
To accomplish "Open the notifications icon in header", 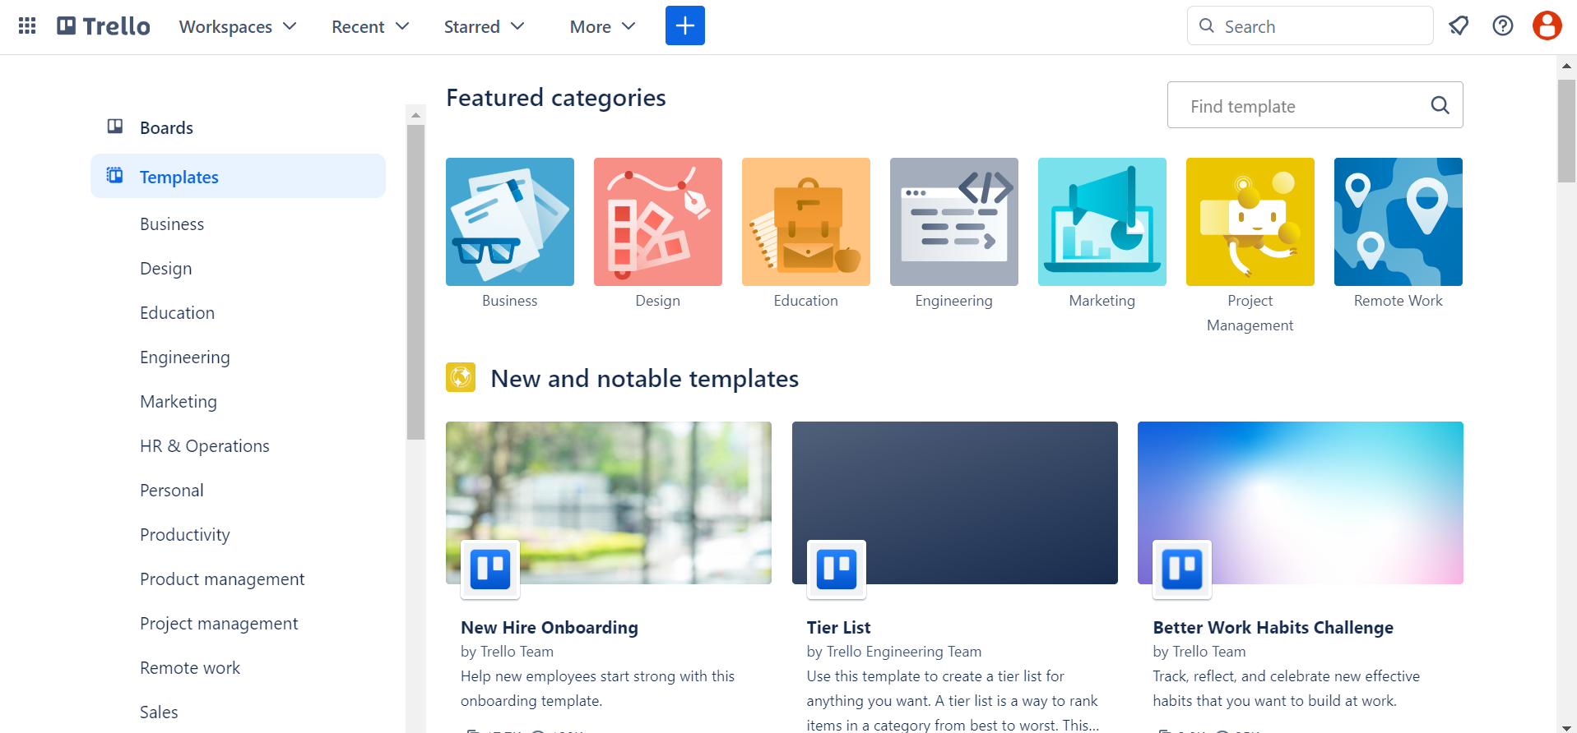I will 1459,26.
